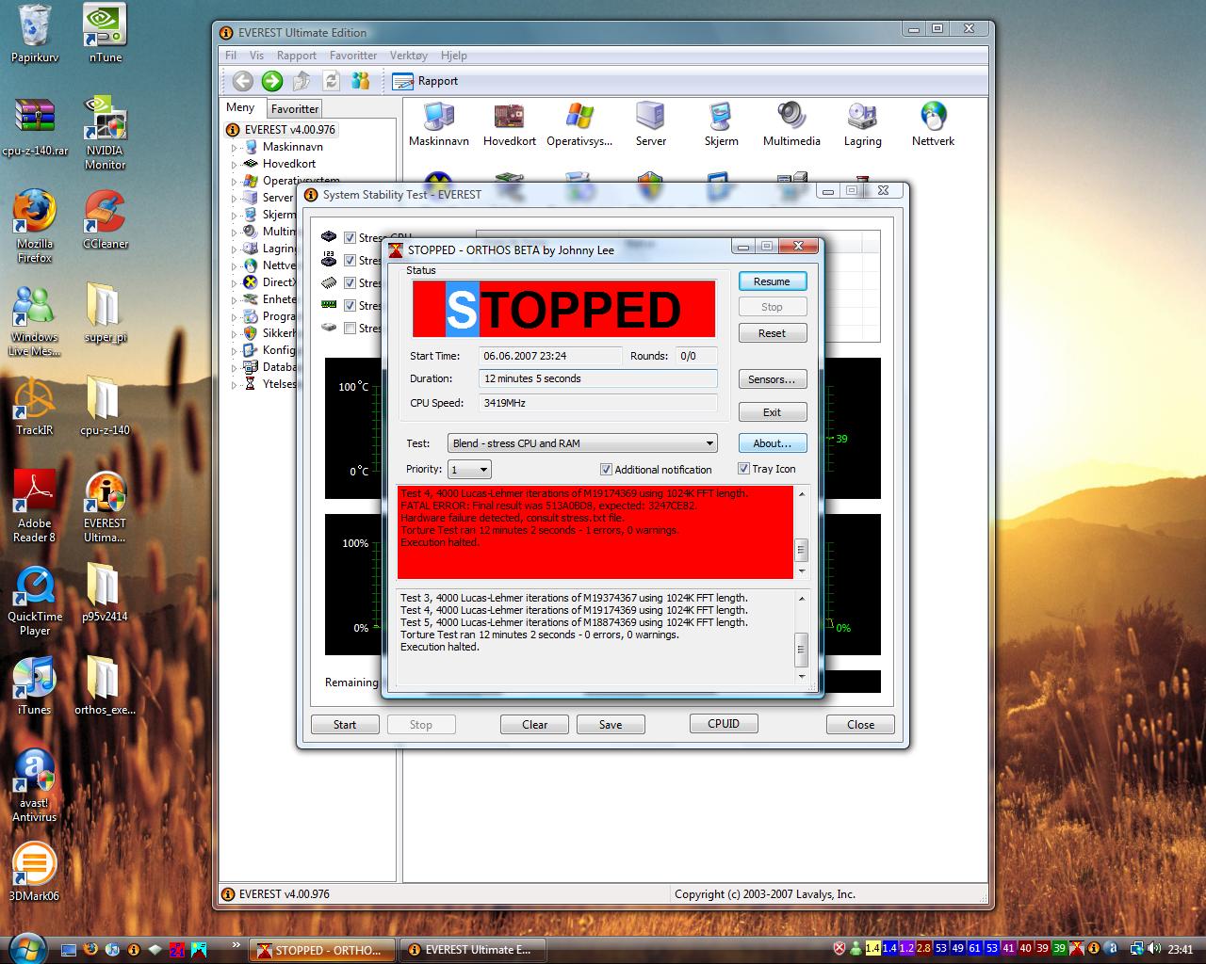Refresh the EVEREST page
Screen dimensions: 1206x964
pyautogui.click(x=331, y=81)
